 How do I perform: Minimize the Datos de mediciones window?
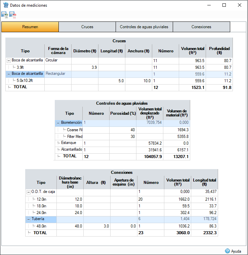[209, 5]
